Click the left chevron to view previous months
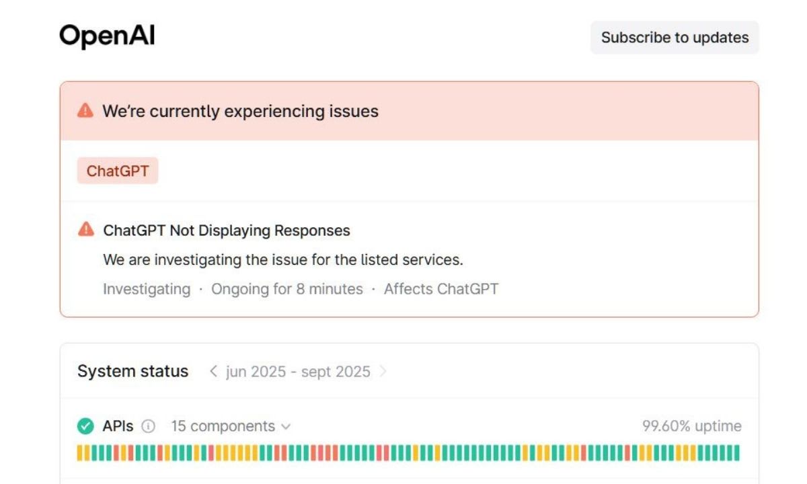The height and width of the screenshot is (484, 807). [214, 371]
